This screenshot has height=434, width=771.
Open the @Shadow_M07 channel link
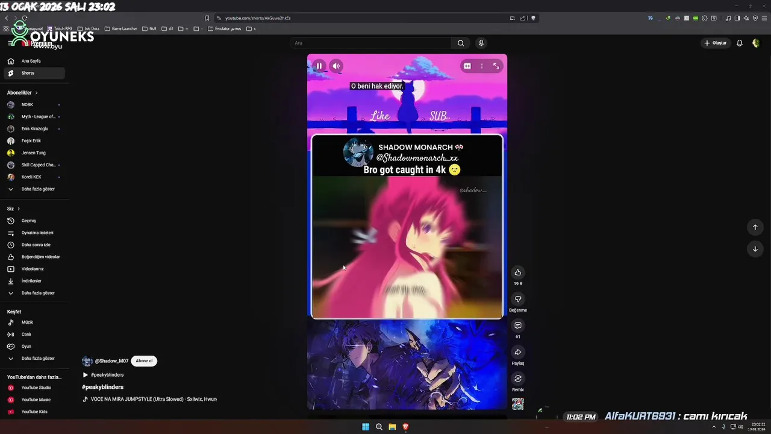[x=111, y=361]
